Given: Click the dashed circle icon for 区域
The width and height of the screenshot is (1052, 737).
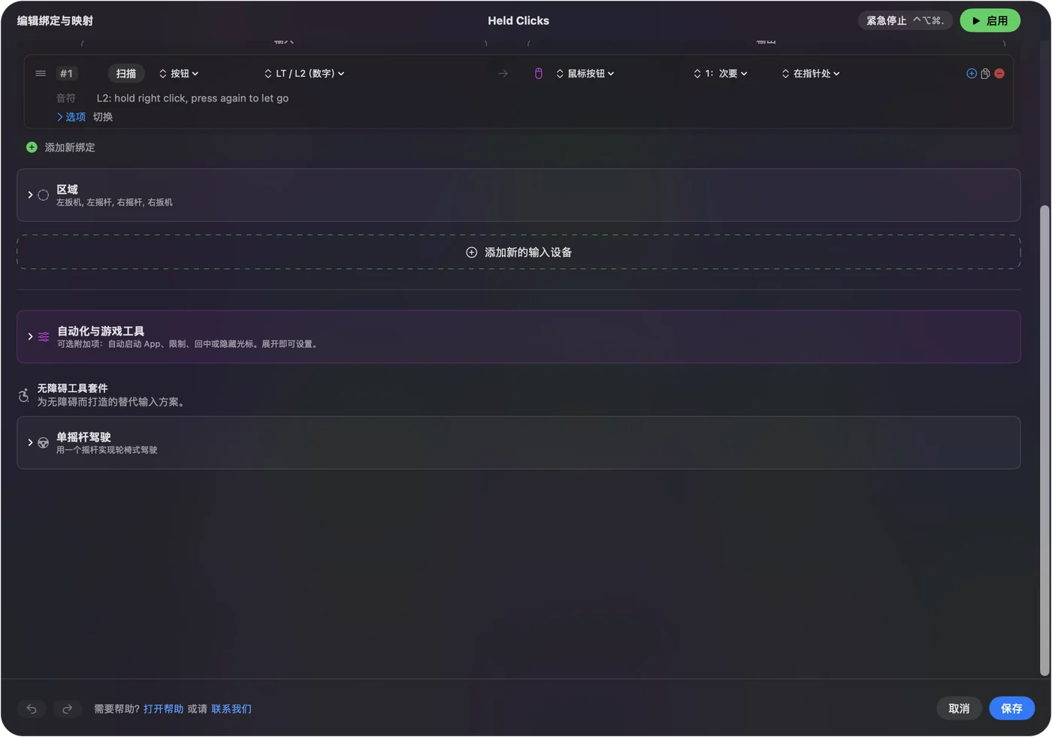Looking at the screenshot, I should [44, 195].
